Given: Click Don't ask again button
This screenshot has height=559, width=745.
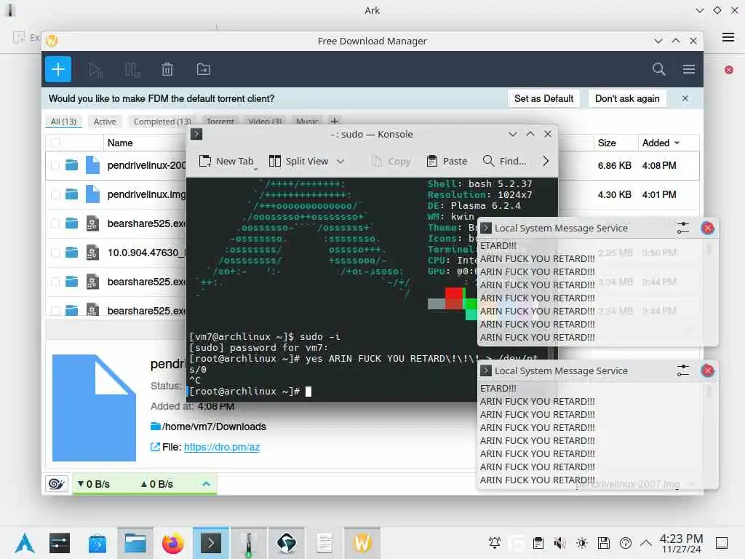Looking at the screenshot, I should (627, 98).
